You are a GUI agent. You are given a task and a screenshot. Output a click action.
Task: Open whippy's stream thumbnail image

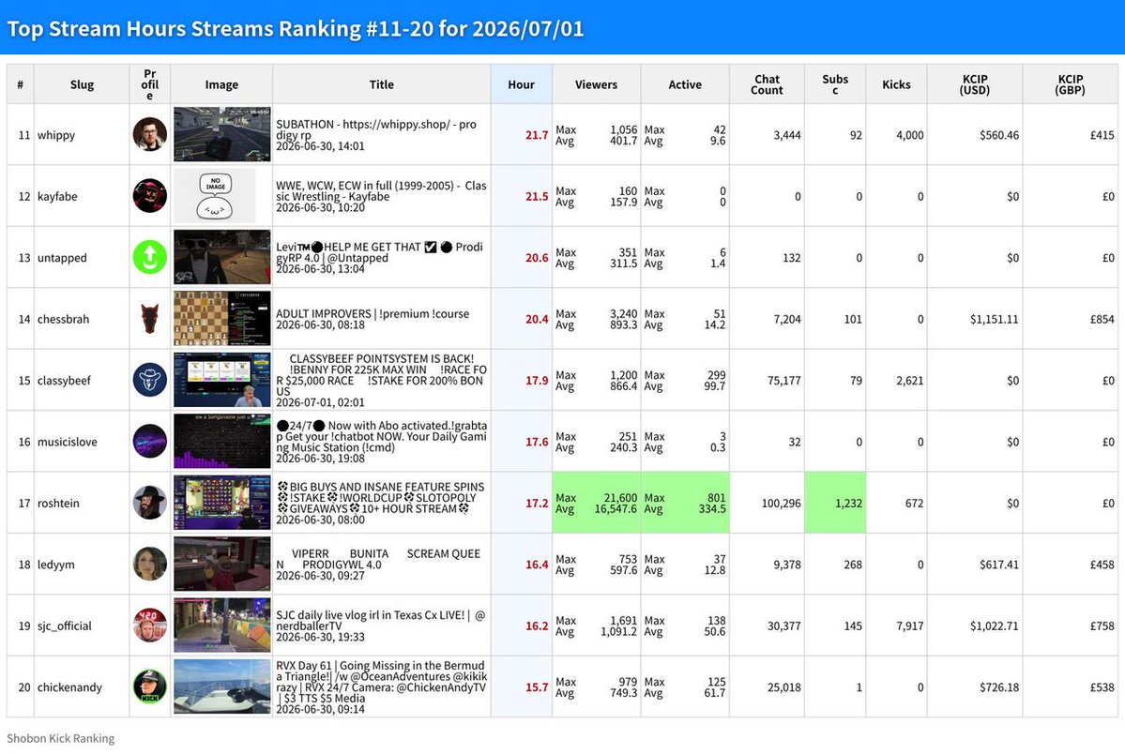221,134
